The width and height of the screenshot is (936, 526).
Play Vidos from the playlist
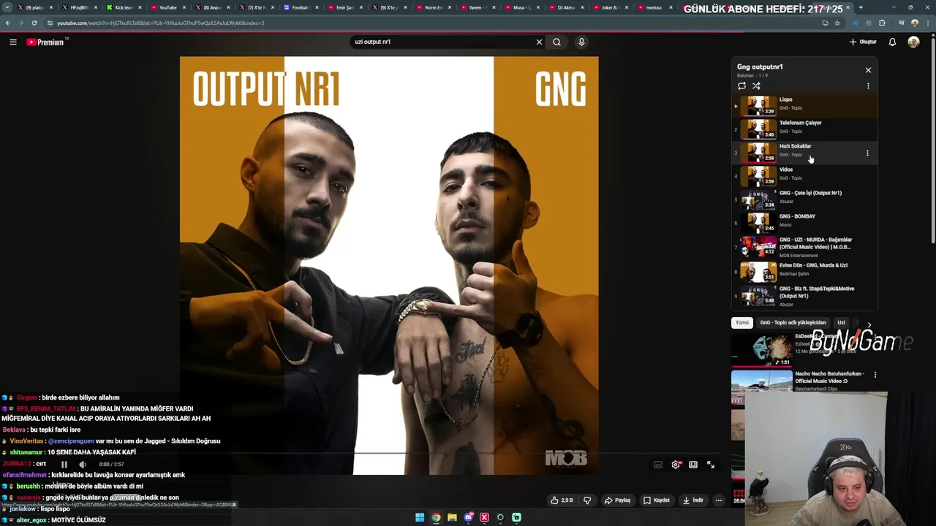click(x=804, y=176)
